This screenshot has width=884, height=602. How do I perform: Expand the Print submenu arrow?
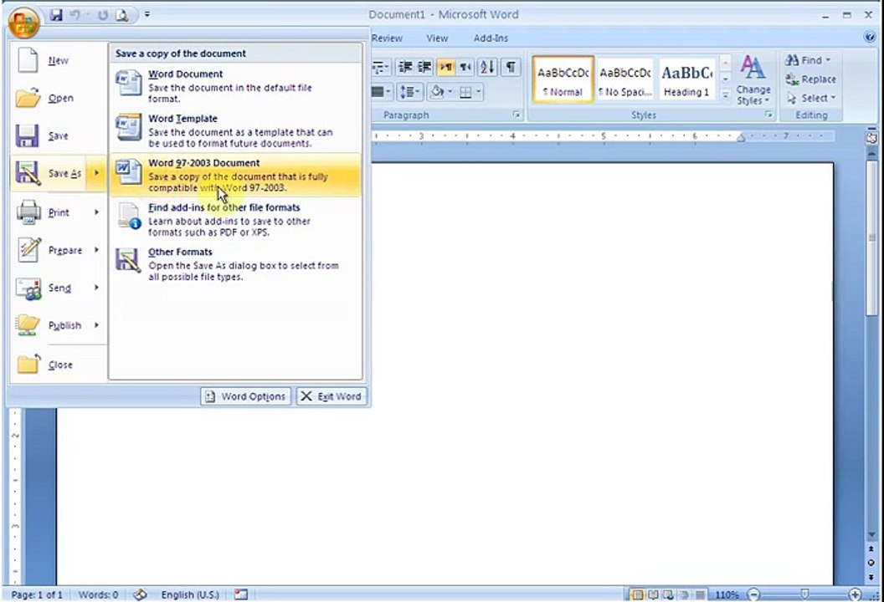[97, 212]
